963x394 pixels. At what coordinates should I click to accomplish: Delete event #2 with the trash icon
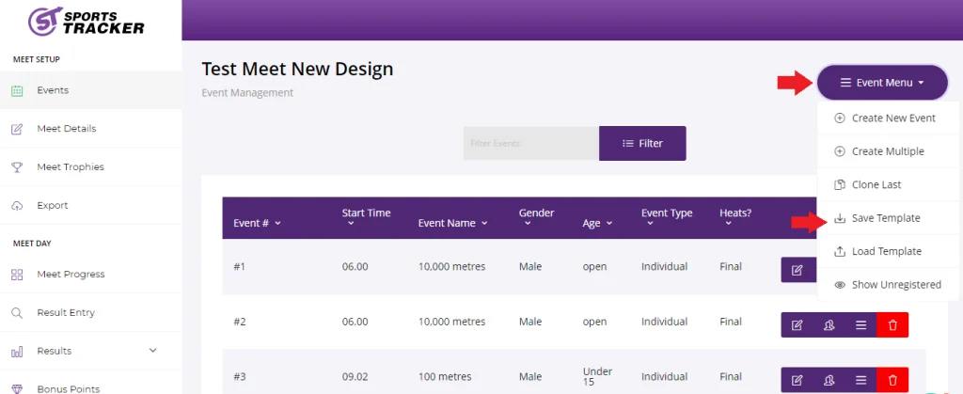click(892, 325)
